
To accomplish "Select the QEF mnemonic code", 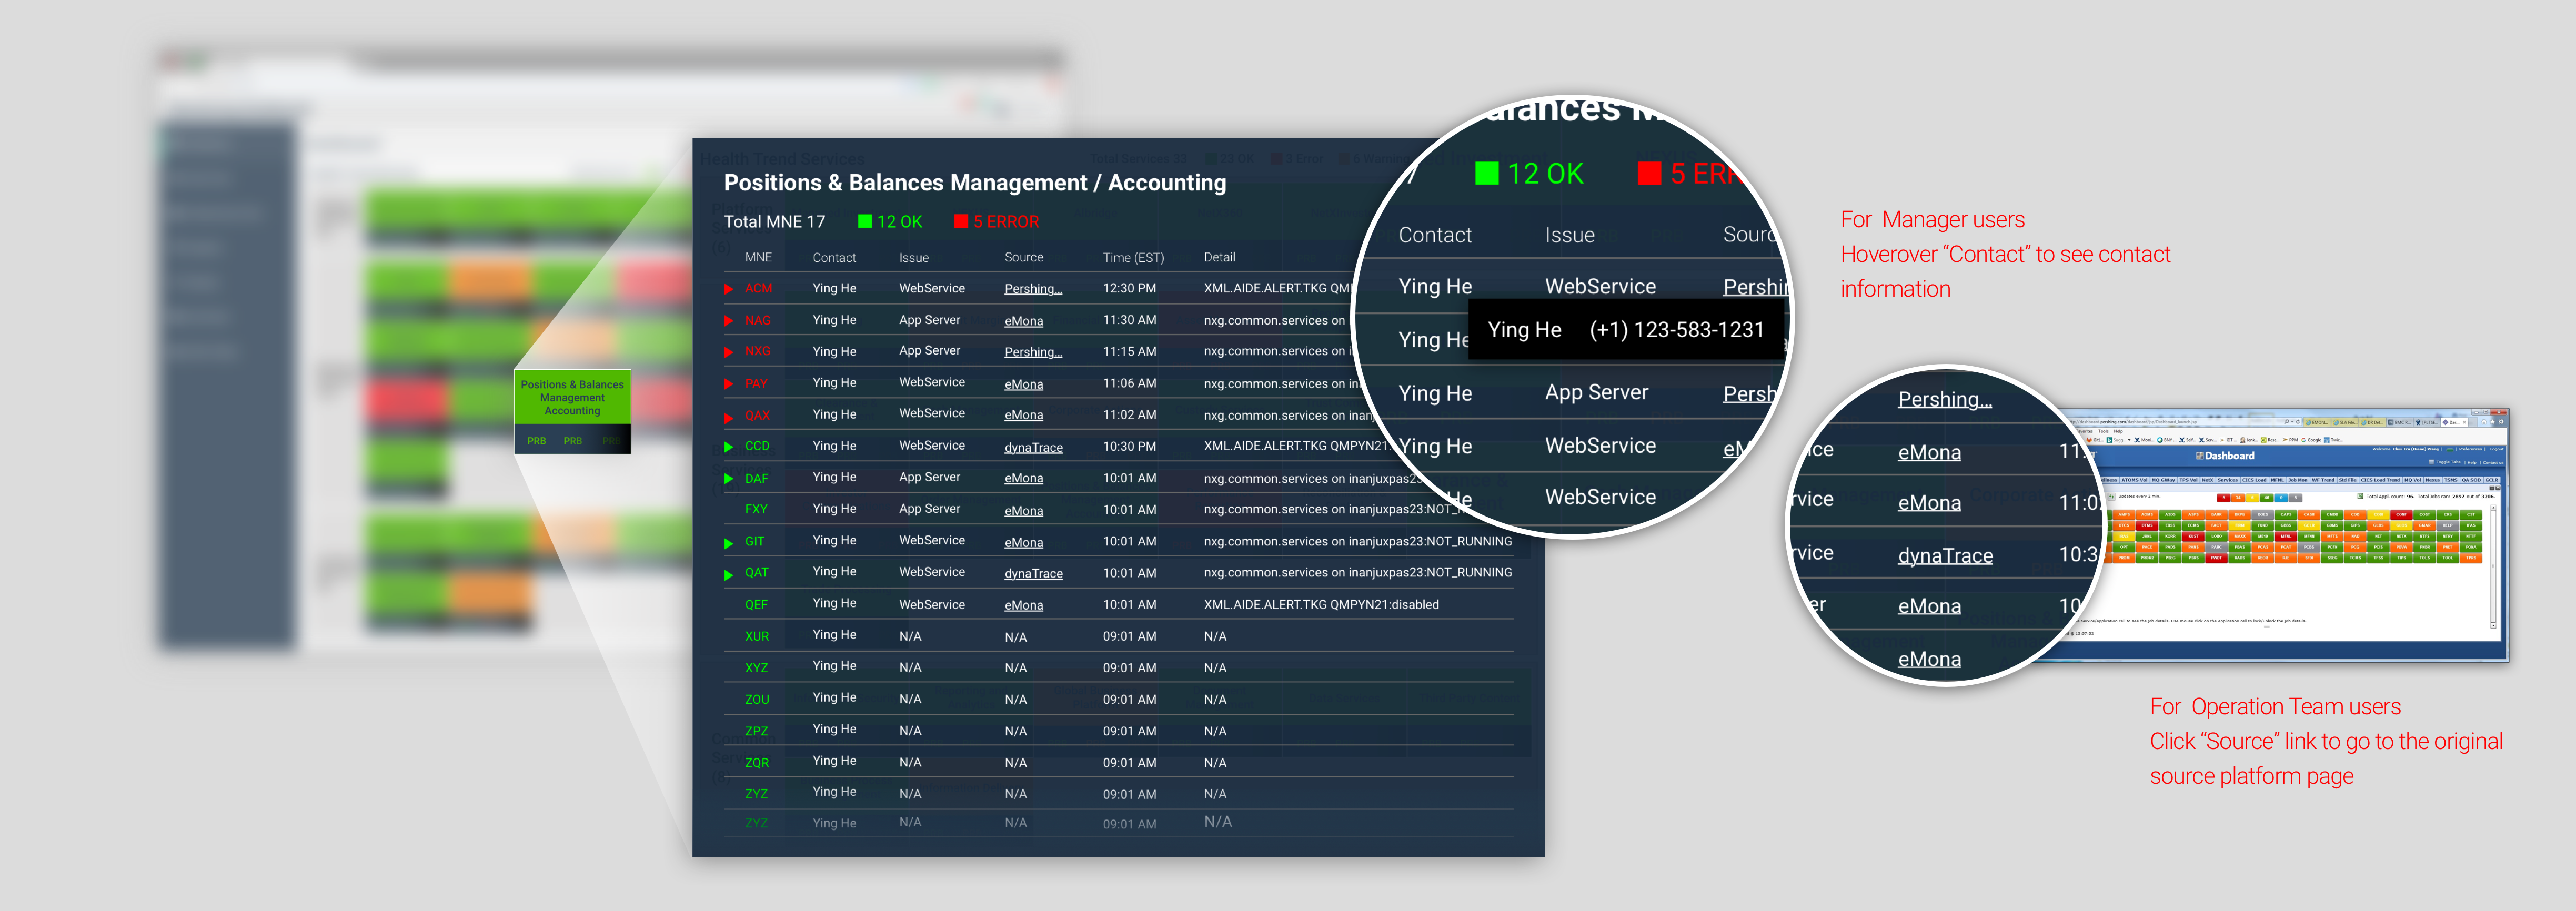I will (756, 605).
